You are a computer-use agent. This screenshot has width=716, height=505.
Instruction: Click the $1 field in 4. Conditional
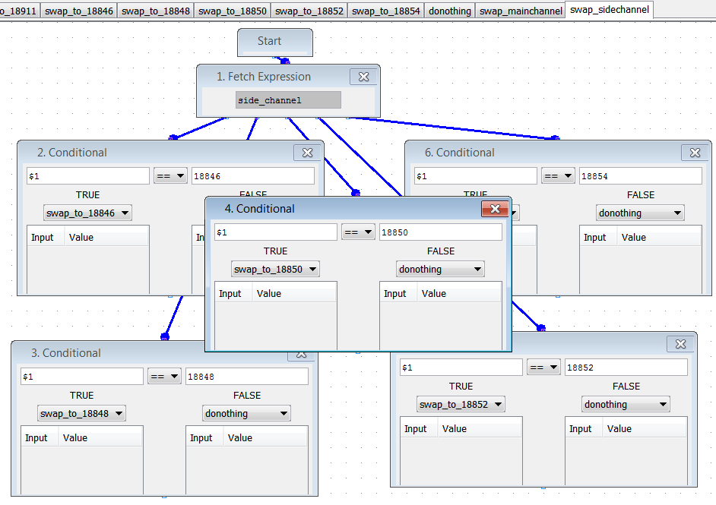pyautogui.click(x=276, y=232)
